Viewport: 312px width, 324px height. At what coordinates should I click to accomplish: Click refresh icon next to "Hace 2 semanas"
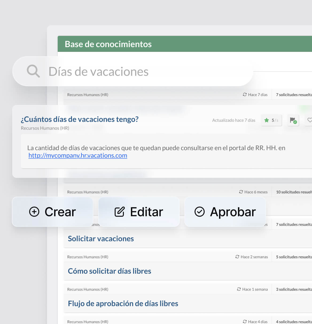pyautogui.click(x=237, y=257)
